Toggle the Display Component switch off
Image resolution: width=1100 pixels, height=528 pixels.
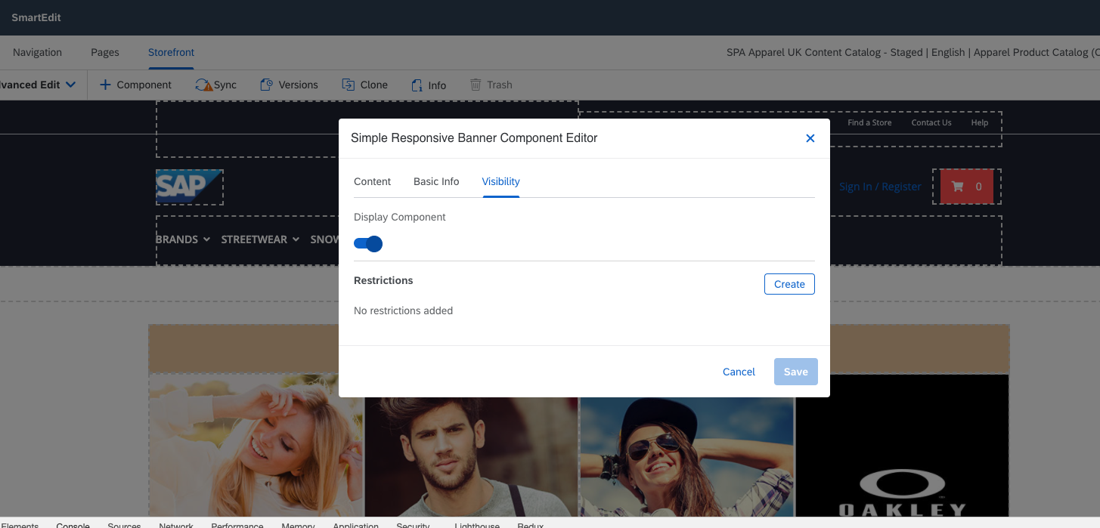[x=368, y=243]
